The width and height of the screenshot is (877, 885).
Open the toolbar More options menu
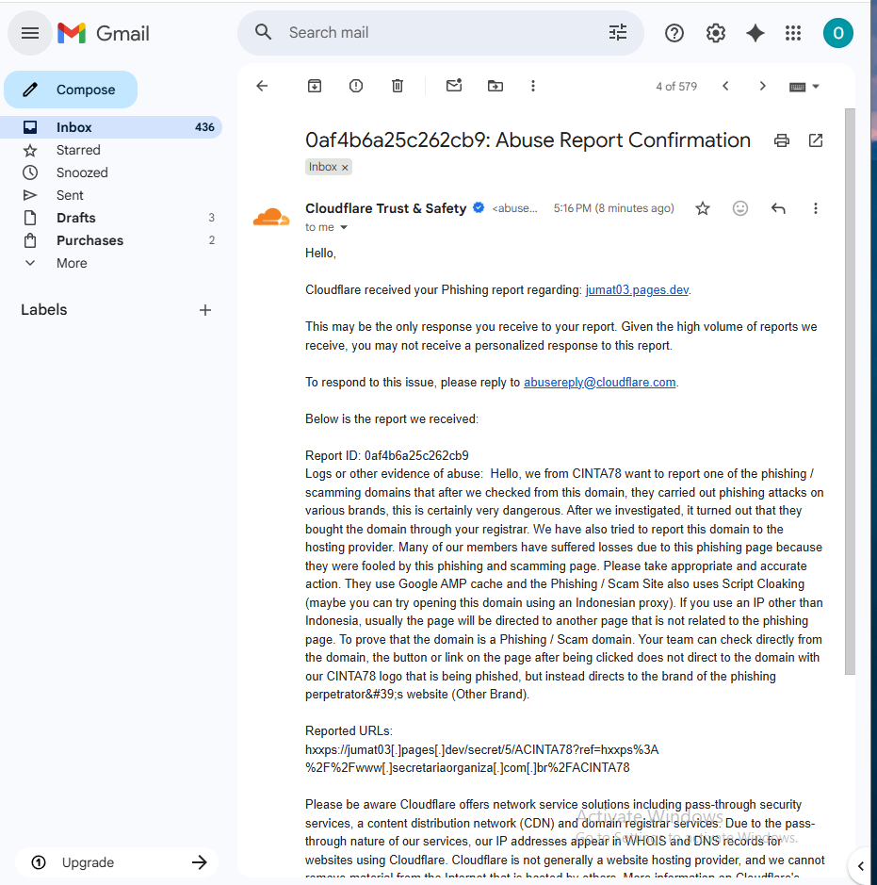click(533, 86)
